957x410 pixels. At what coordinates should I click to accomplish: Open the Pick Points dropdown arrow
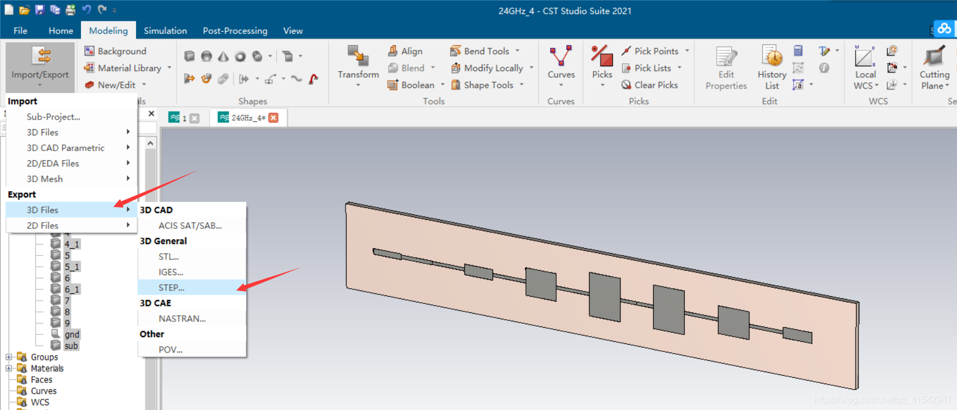point(687,51)
